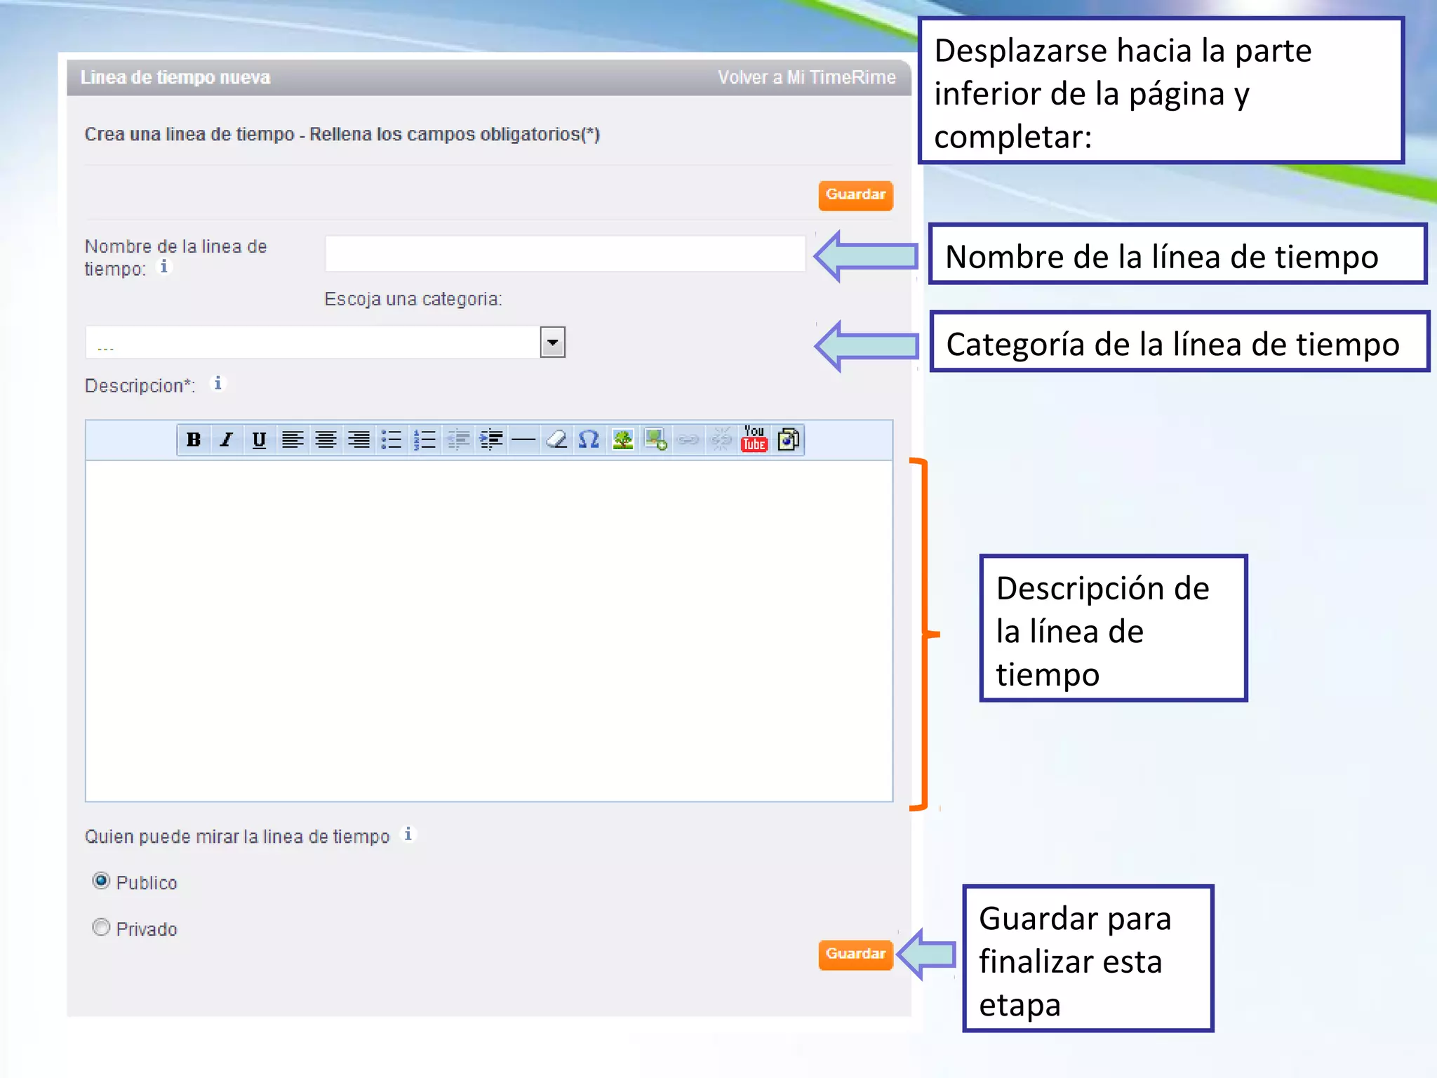Insert a horizontal rule line
The width and height of the screenshot is (1437, 1078).
coord(523,440)
